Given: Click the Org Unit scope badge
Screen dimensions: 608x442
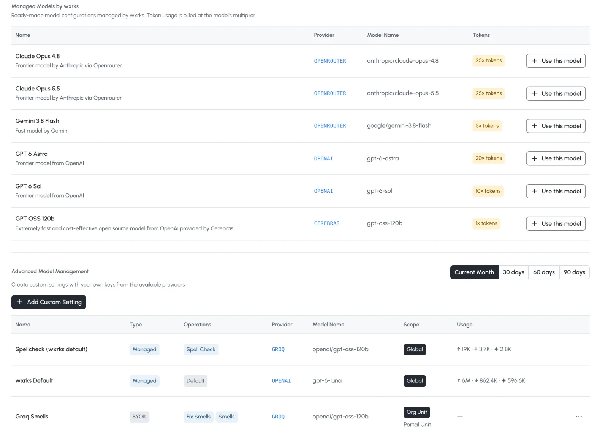Looking at the screenshot, I should click(417, 412).
